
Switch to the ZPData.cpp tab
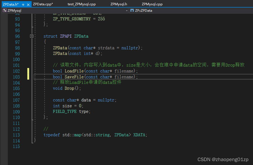pos(43,4)
